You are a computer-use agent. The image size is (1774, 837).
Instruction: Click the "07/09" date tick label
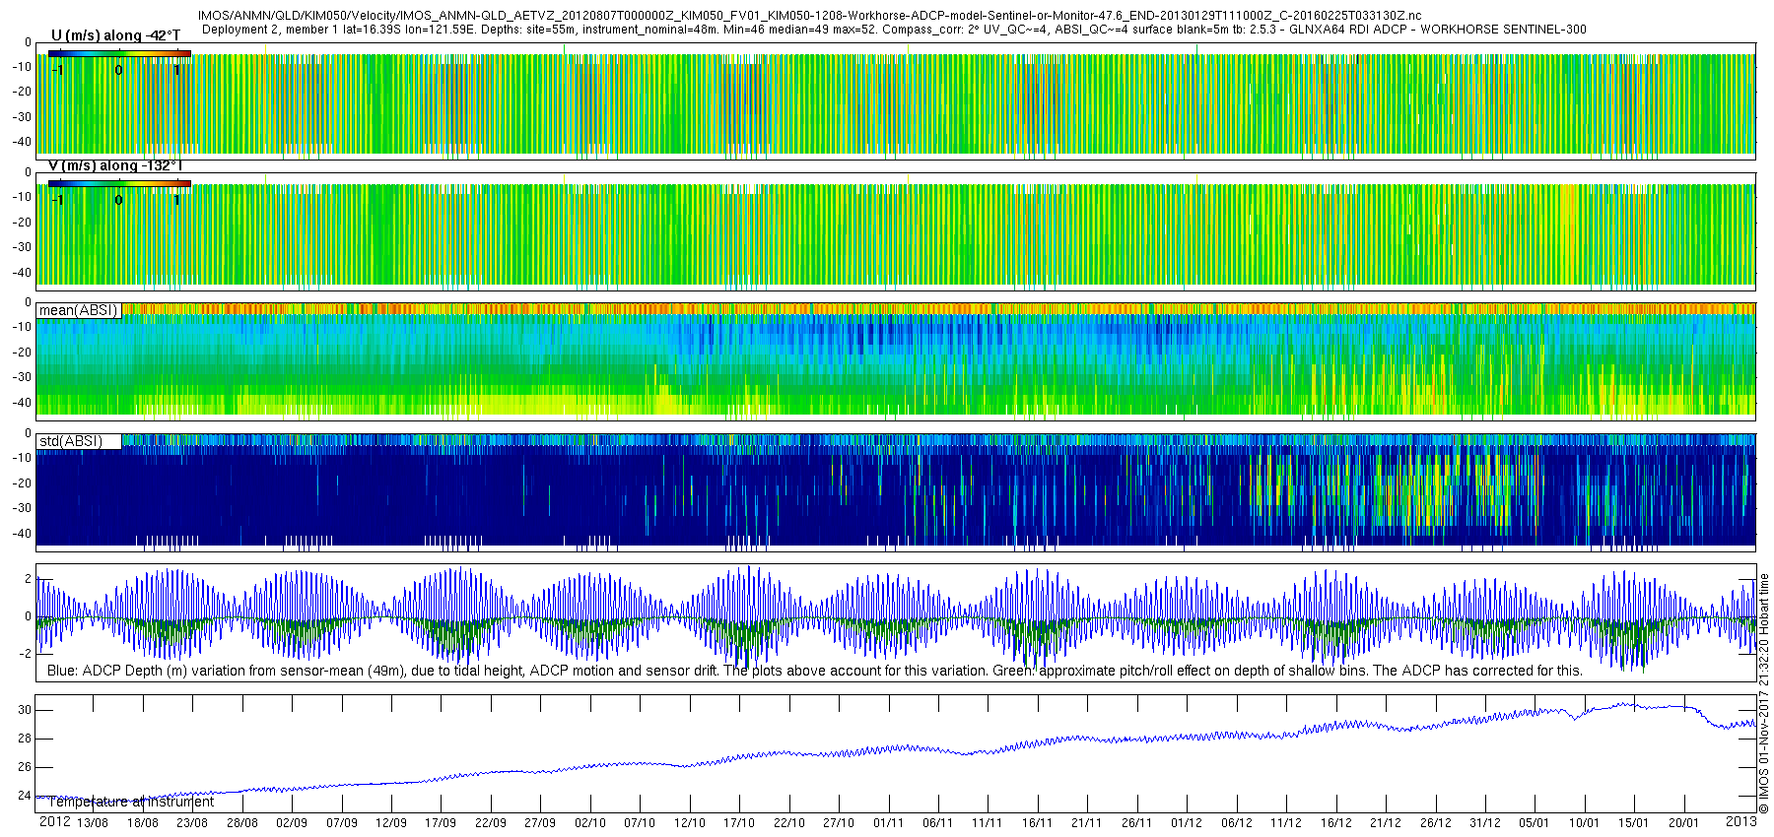[341, 823]
